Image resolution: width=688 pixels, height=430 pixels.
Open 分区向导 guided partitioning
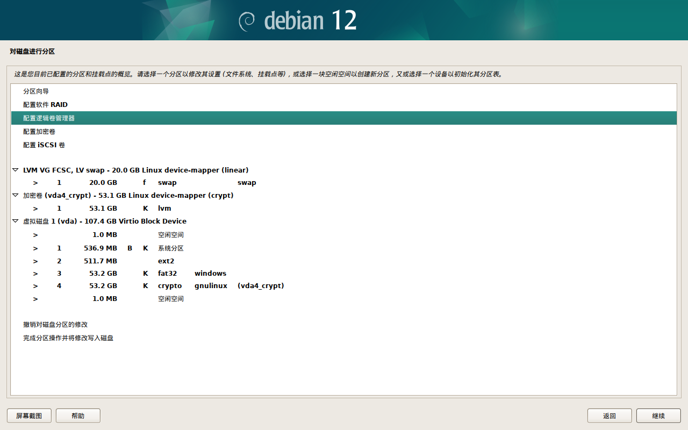343,91
